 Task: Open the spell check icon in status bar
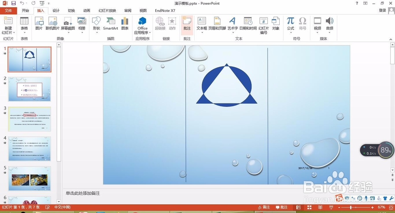[47, 207]
